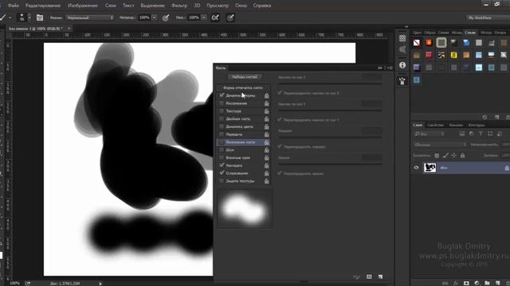Viewport: 510px width, 286px height.
Task: Lock the Динамика формы settings
Action: point(267,95)
